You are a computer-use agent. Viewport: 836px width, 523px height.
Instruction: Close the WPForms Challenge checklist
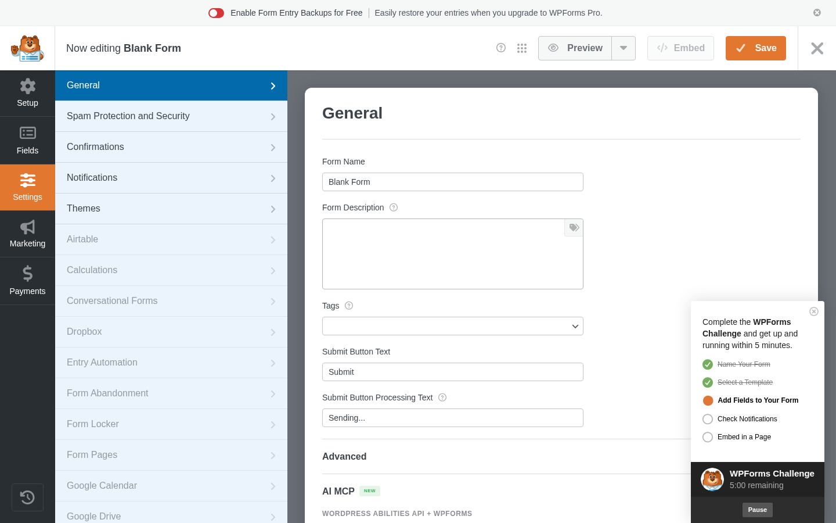(814, 311)
